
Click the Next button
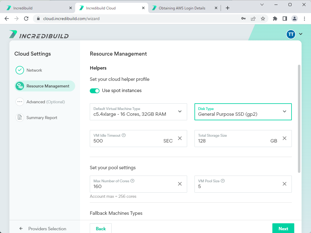pyautogui.click(x=283, y=228)
